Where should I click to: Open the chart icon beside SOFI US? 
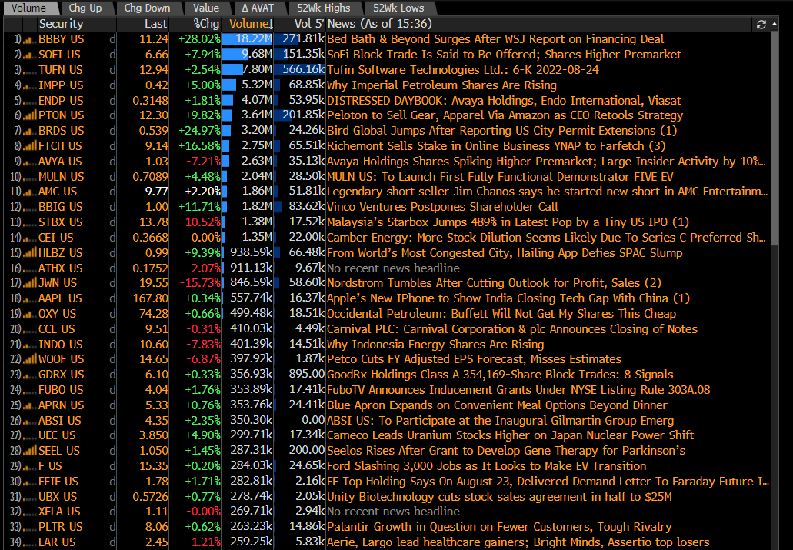coord(30,55)
